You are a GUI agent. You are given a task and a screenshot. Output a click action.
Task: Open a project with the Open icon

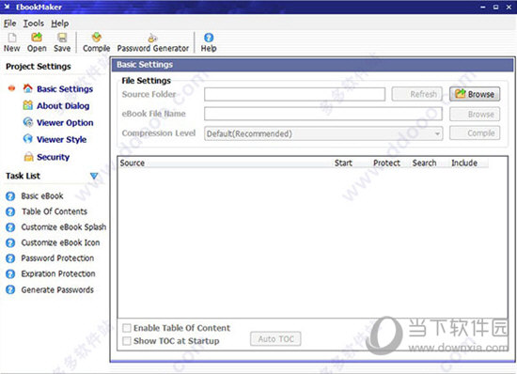(37, 42)
